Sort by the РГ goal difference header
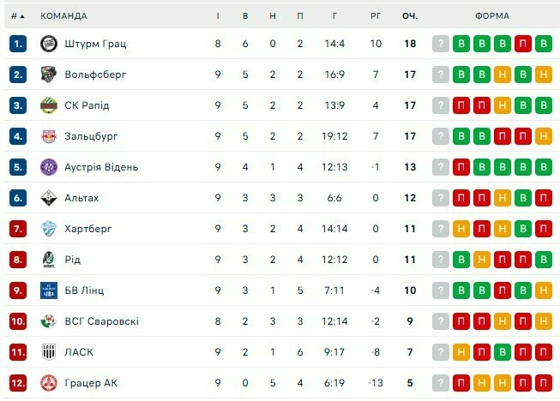Image resolution: width=560 pixels, height=401 pixels. point(376,16)
